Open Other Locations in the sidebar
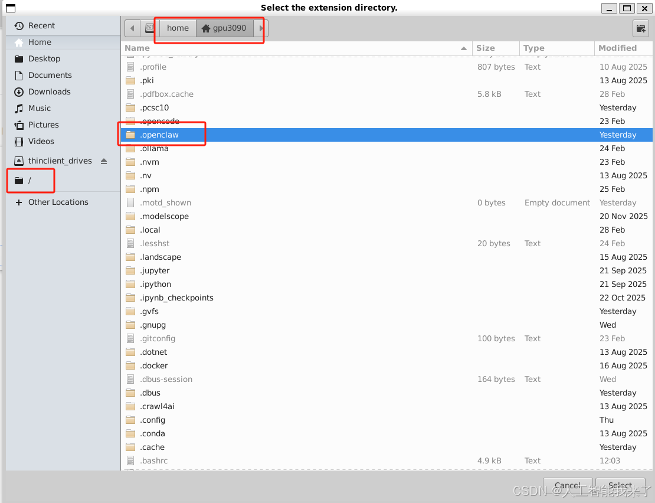Viewport: 655px width, 503px height. tap(63, 202)
